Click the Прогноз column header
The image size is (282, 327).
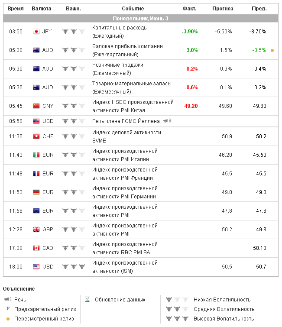[x=223, y=9]
